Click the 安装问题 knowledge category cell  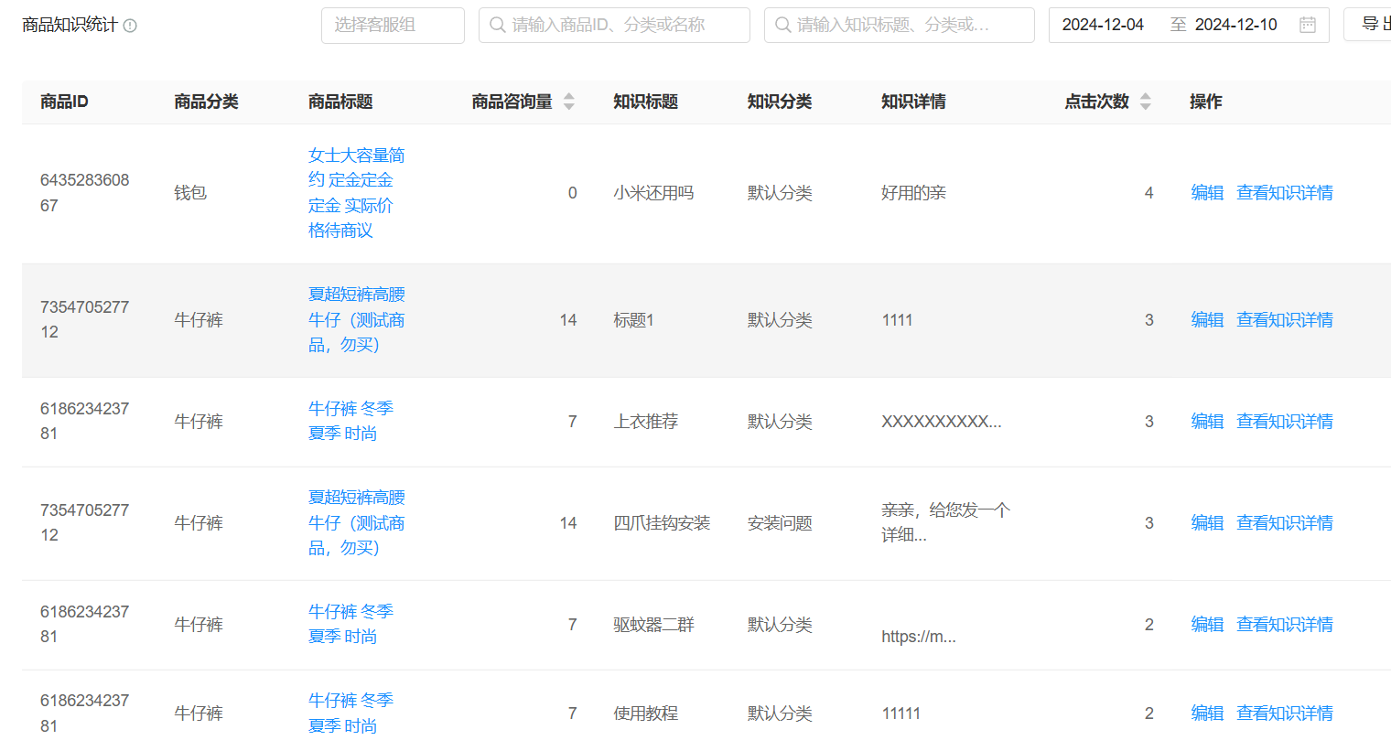pyautogui.click(x=780, y=523)
